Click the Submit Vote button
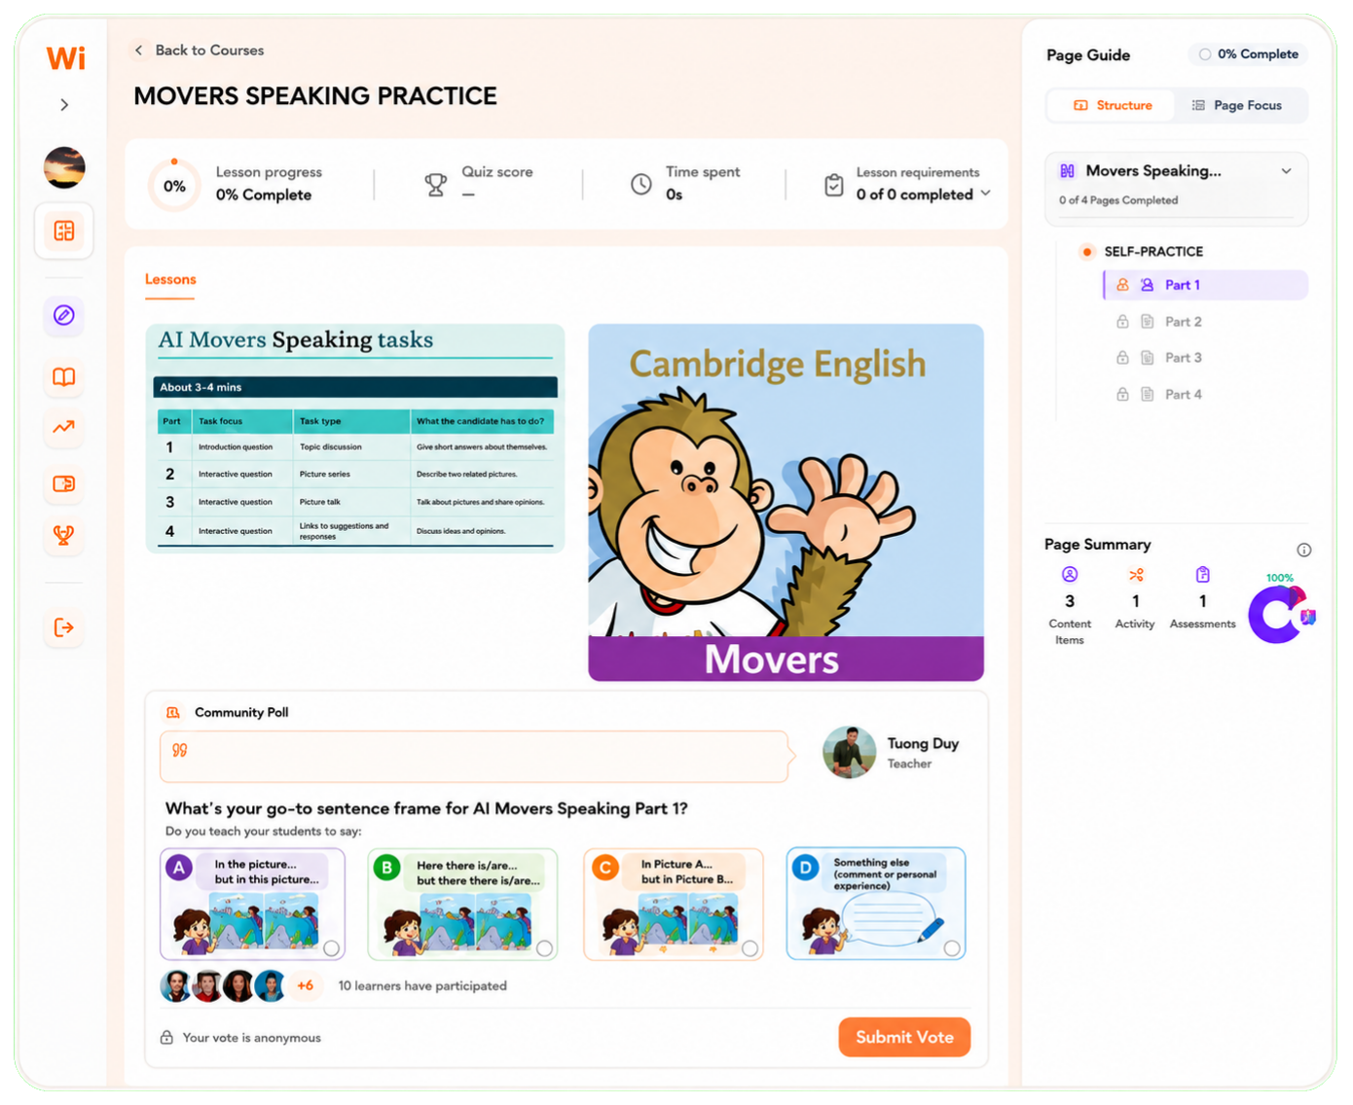 904,1037
